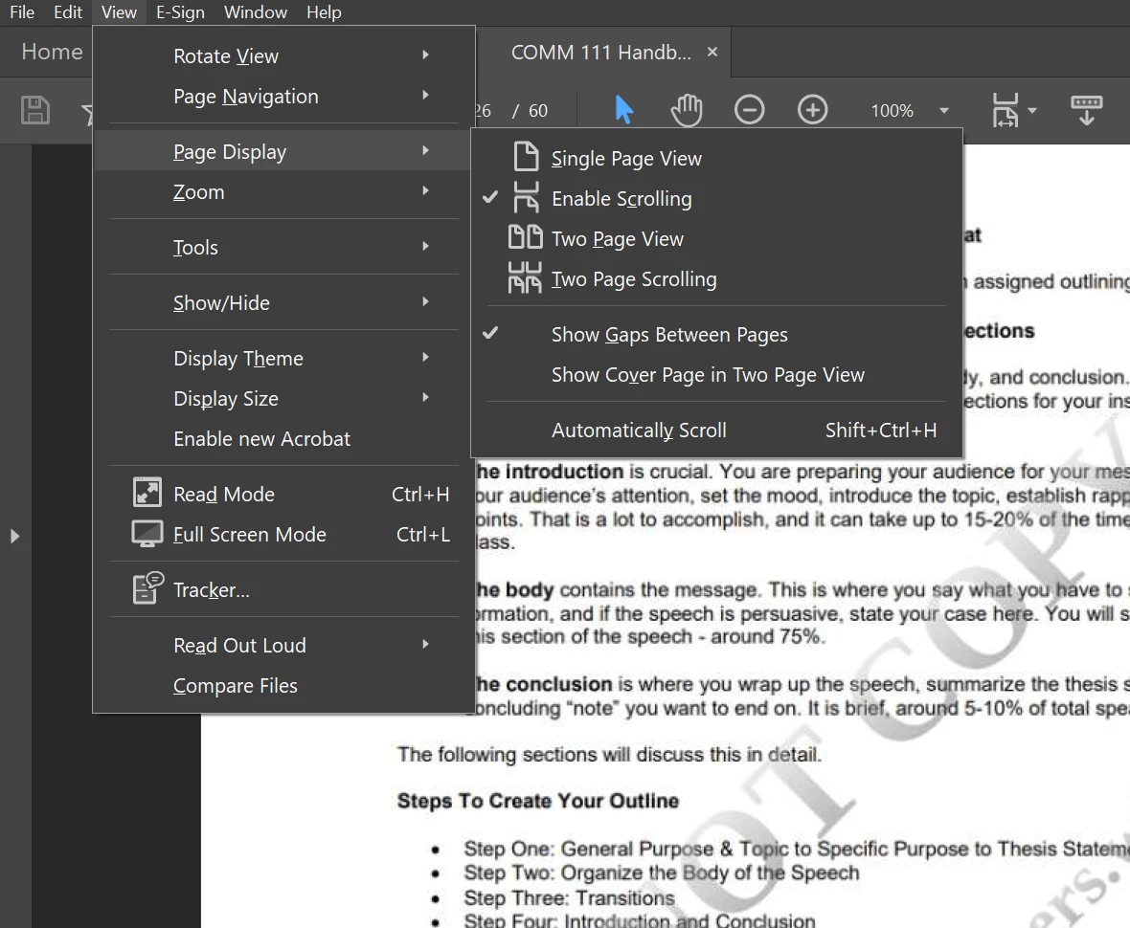
Task: Toggle Show Gaps Between Pages
Action: 717,334
